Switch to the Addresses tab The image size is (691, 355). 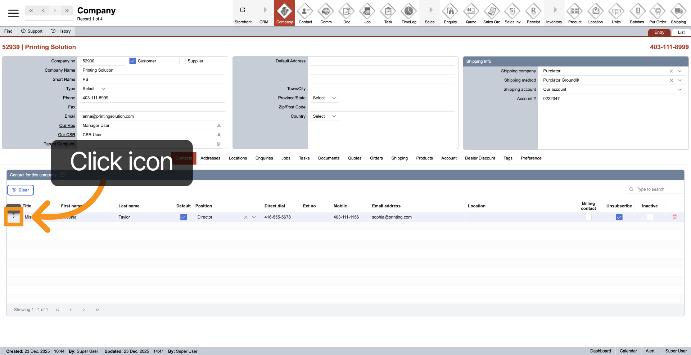pyautogui.click(x=210, y=158)
